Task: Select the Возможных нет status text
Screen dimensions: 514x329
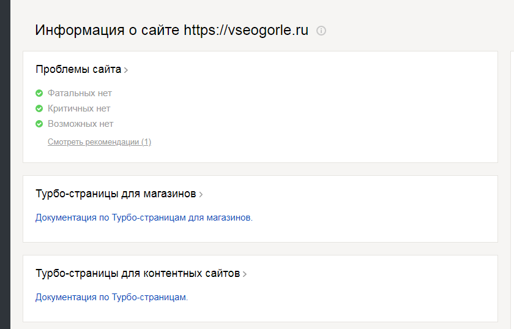Action: (x=81, y=124)
